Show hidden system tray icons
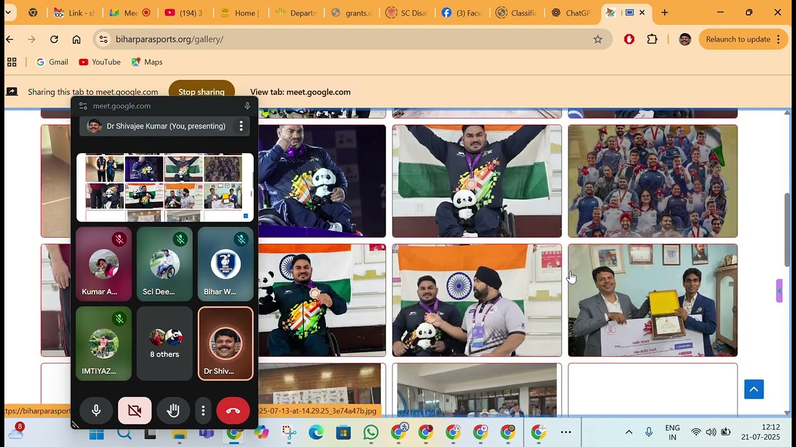796x447 pixels. (x=629, y=432)
